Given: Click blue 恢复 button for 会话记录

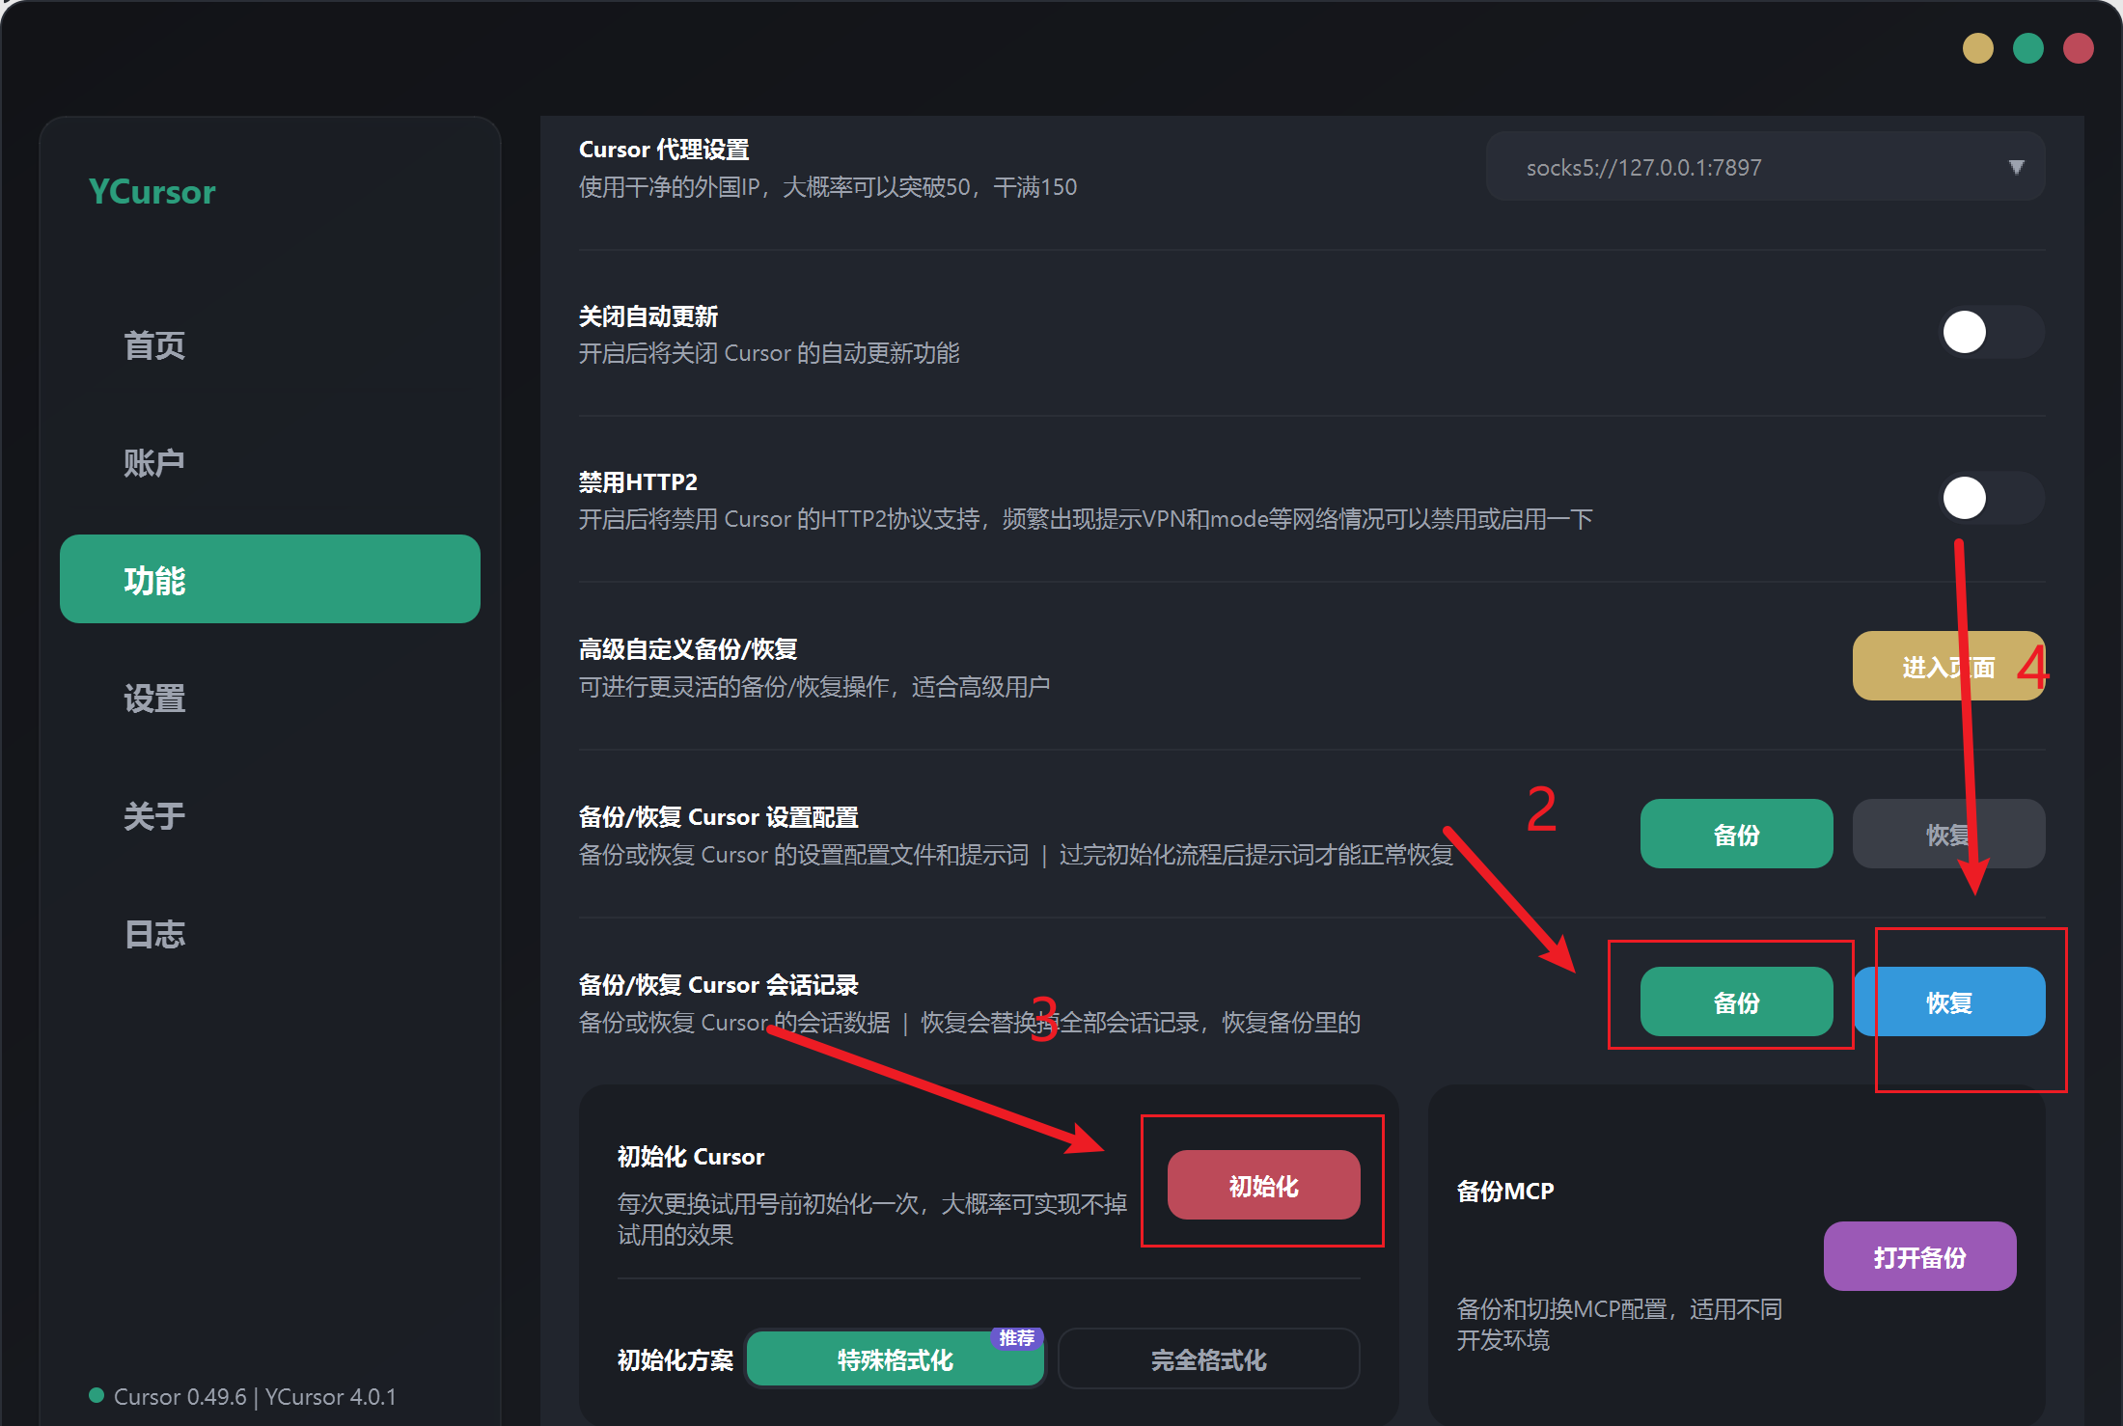Looking at the screenshot, I should coord(1948,1002).
